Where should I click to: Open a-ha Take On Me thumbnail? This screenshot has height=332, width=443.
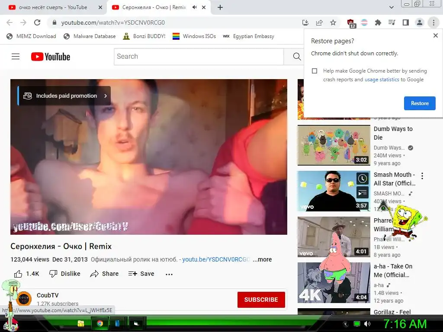pyautogui.click(x=334, y=283)
